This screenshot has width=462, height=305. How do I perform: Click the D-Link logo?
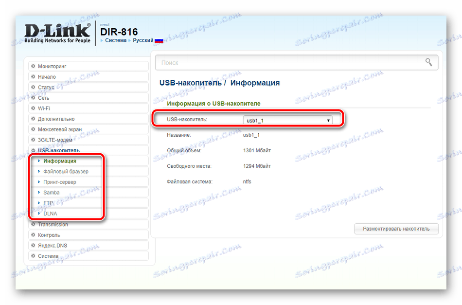pos(57,33)
